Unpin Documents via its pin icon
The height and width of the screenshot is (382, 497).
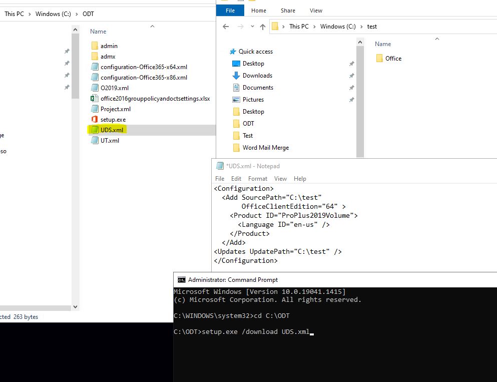[351, 88]
